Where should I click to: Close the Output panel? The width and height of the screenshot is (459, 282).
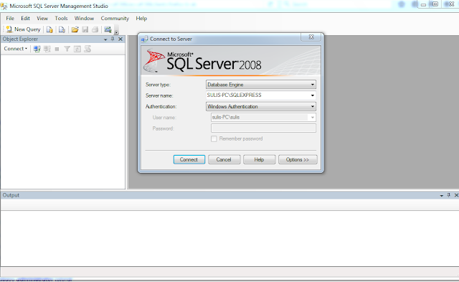pyautogui.click(x=456, y=195)
